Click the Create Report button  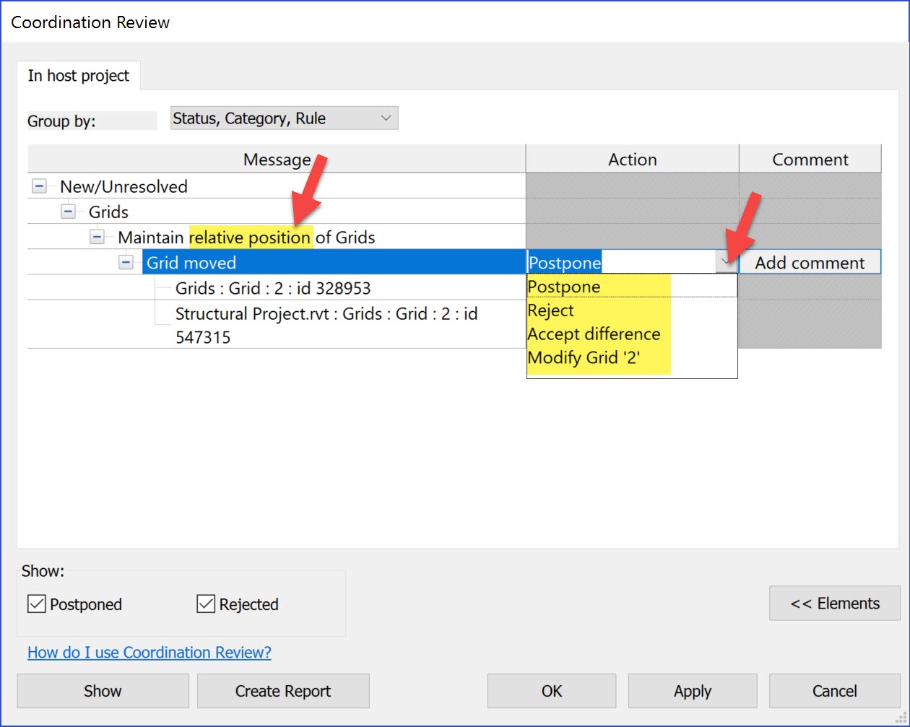pos(282,690)
